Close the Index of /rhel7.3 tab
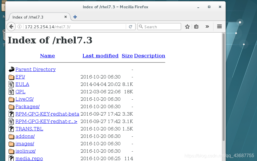 pos(66,17)
